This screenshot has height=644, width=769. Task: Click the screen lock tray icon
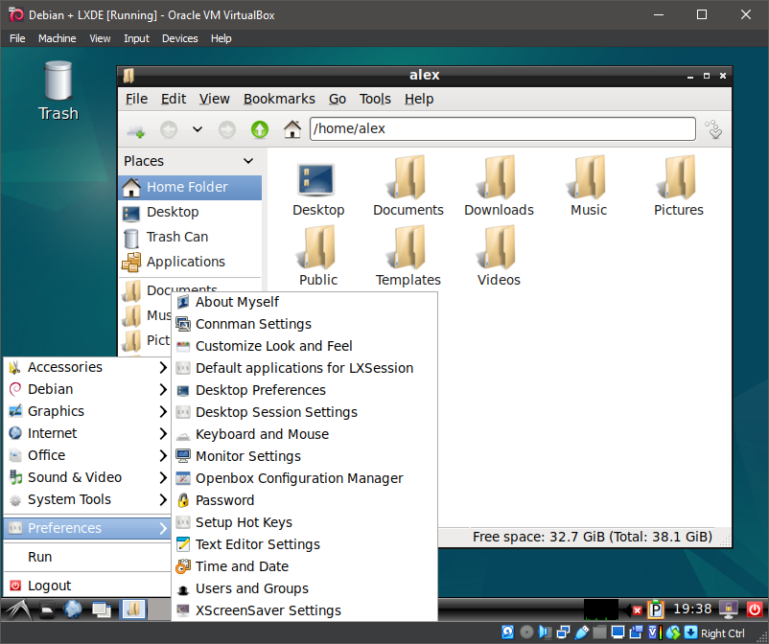coord(728,609)
